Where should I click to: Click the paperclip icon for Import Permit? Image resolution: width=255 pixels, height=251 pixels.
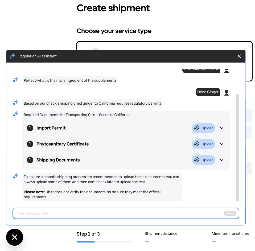coord(196,128)
